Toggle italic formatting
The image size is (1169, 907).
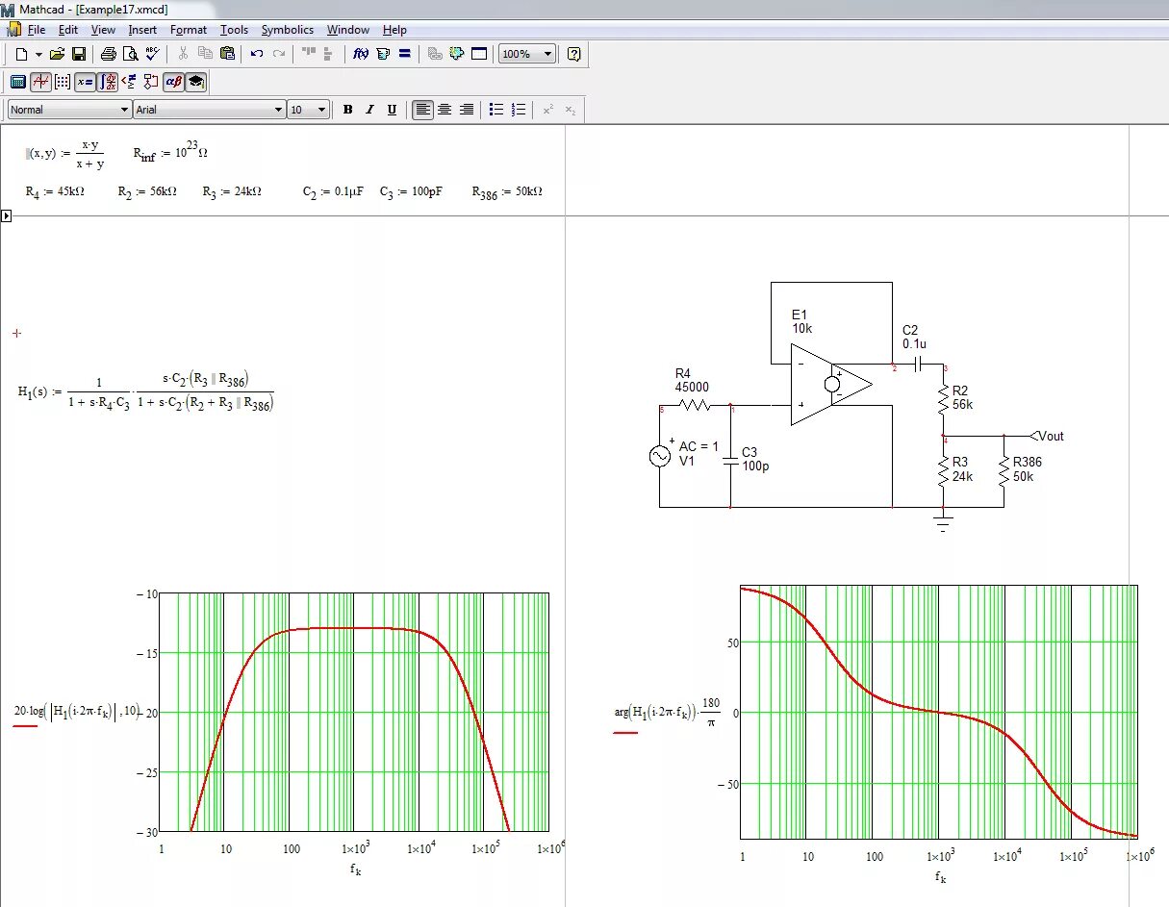pos(369,110)
